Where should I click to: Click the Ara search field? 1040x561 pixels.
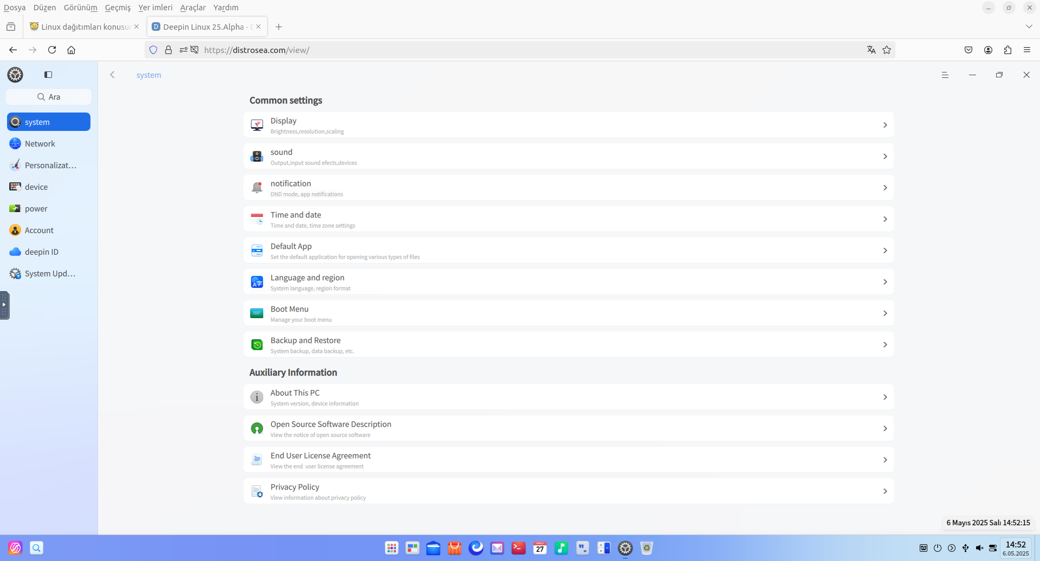(49, 97)
